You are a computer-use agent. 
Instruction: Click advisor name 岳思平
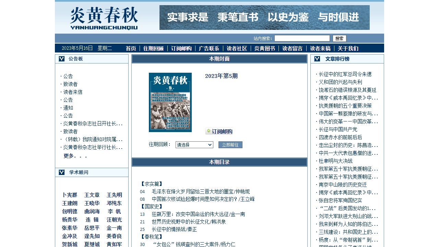[92, 228]
